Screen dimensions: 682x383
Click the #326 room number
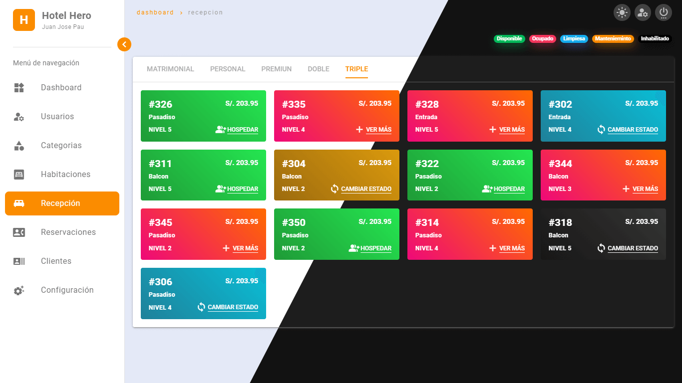pos(160,104)
